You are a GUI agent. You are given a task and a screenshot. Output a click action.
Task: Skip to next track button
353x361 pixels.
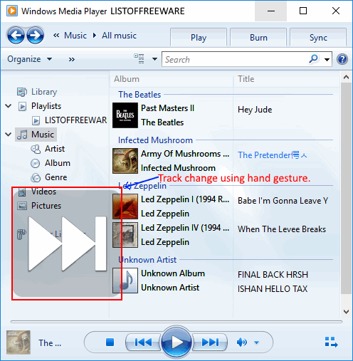210,342
